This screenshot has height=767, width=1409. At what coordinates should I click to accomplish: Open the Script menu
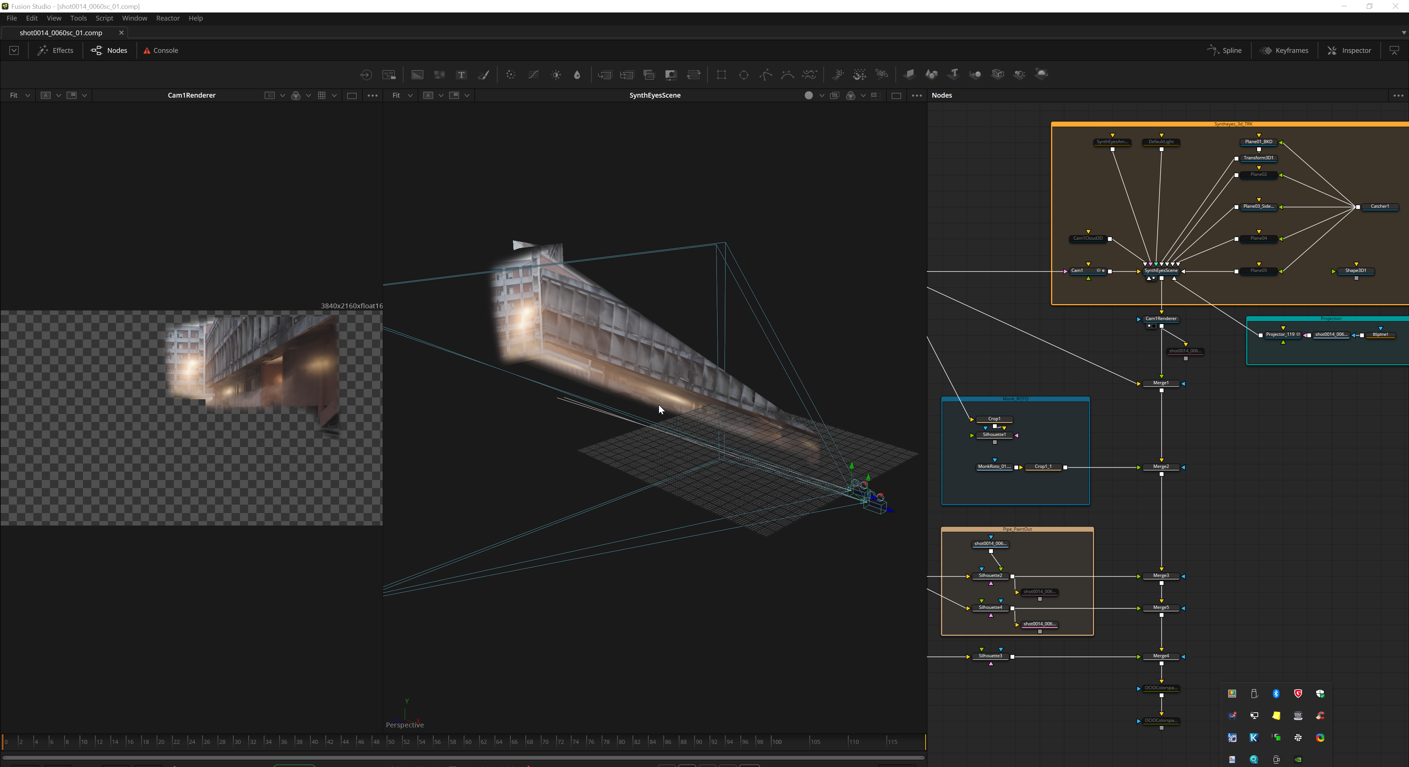pyautogui.click(x=104, y=18)
